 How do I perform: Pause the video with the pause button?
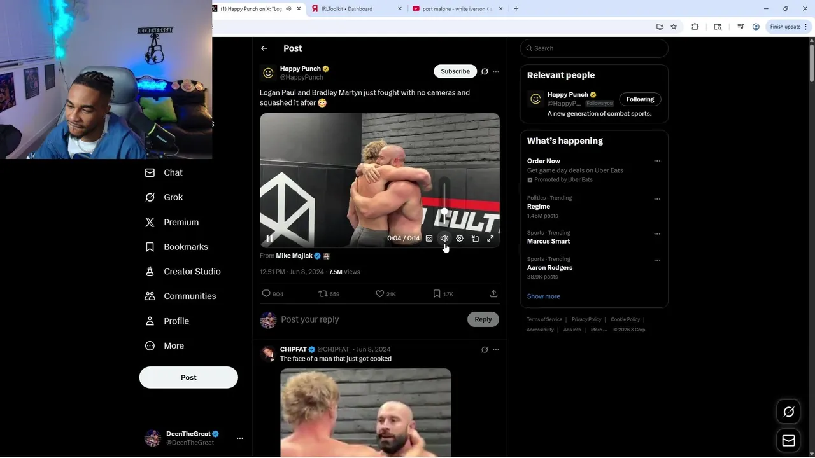point(269,239)
